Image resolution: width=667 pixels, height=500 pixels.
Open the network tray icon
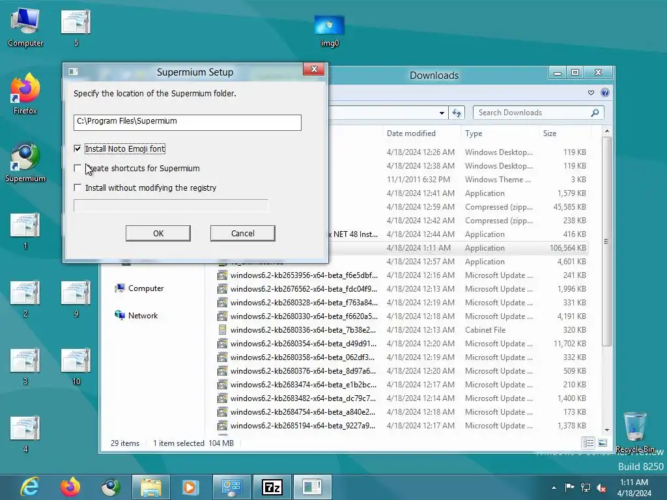(x=586, y=487)
